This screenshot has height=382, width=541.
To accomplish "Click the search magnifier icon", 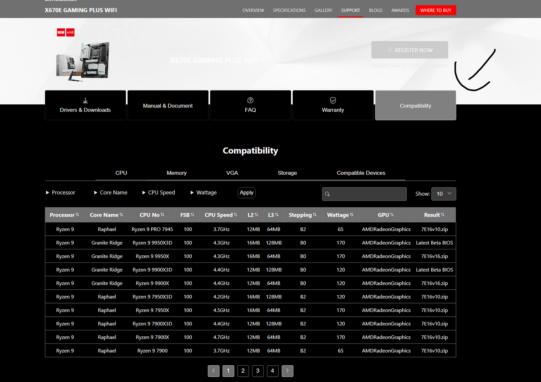I will coord(327,194).
